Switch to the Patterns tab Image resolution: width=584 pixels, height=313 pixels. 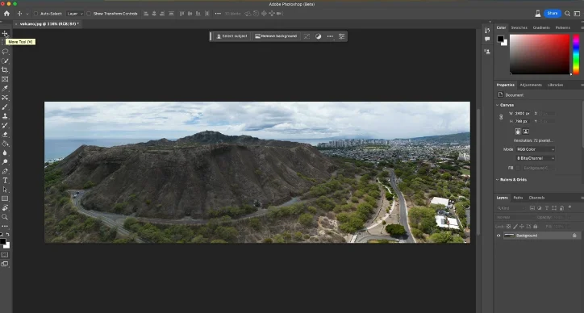(562, 27)
